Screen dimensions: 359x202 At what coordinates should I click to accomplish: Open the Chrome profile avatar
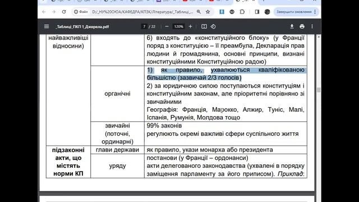tap(267, 12)
